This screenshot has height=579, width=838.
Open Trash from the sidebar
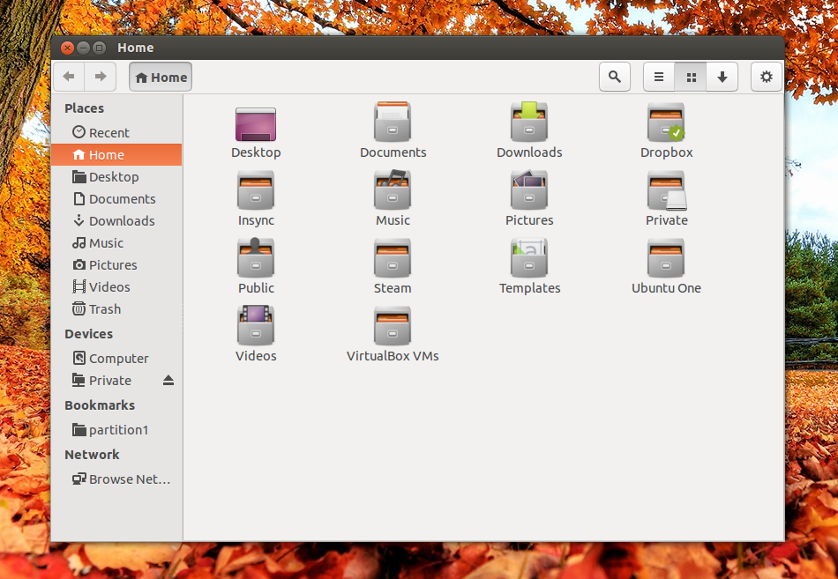click(117, 309)
